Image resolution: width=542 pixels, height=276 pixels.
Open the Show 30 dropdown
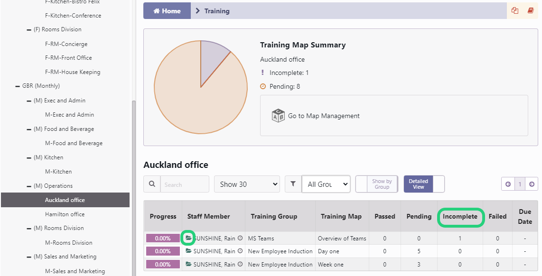coord(247,184)
